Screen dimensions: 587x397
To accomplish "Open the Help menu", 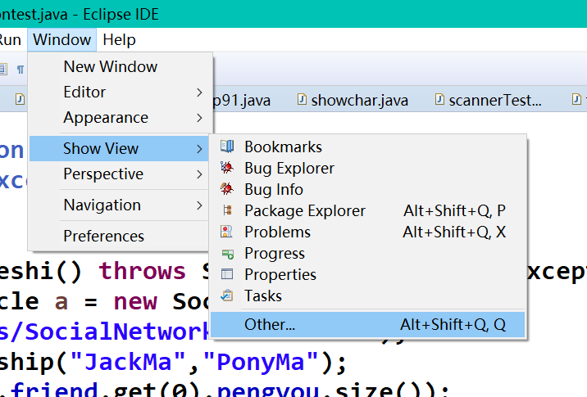I will 119,39.
